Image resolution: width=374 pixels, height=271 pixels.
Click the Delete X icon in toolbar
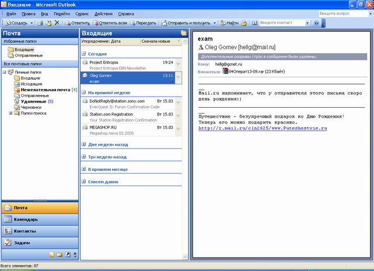[57, 23]
